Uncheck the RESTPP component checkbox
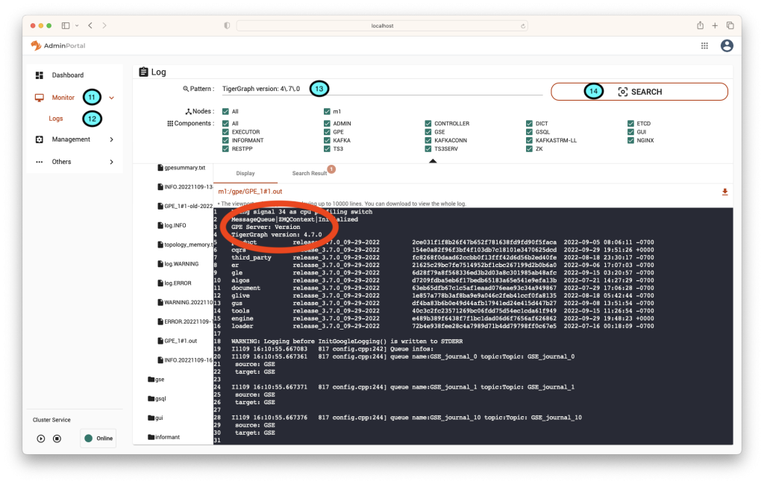The width and height of the screenshot is (764, 484). click(x=225, y=149)
